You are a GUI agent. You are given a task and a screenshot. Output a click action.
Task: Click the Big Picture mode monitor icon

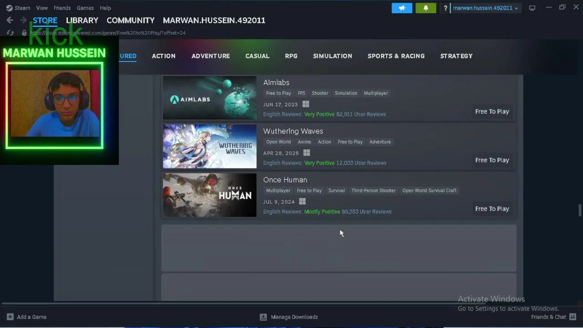coord(532,8)
